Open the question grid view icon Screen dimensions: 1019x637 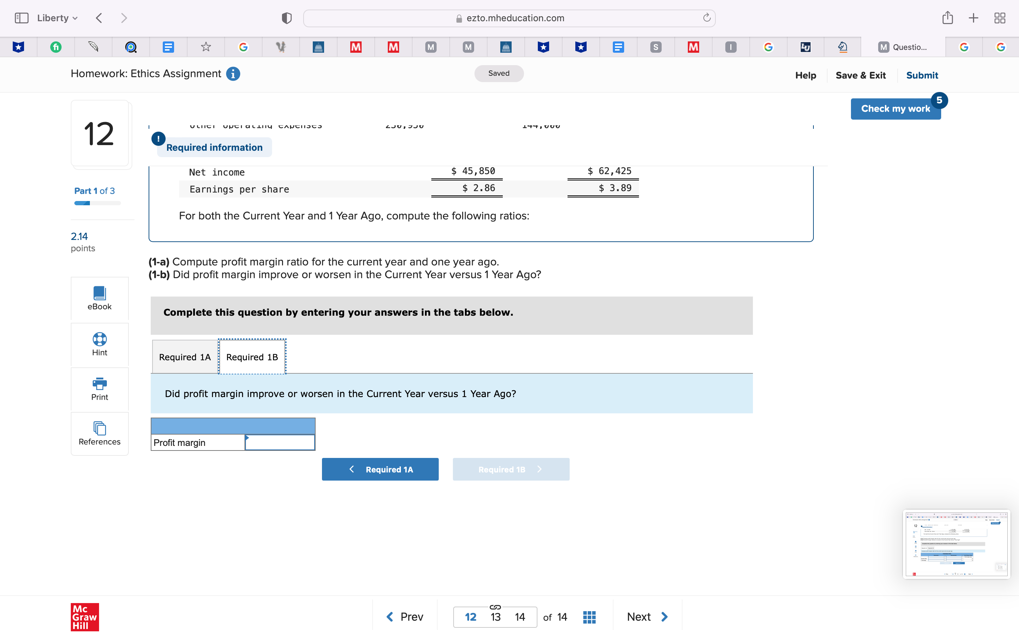coord(589,617)
